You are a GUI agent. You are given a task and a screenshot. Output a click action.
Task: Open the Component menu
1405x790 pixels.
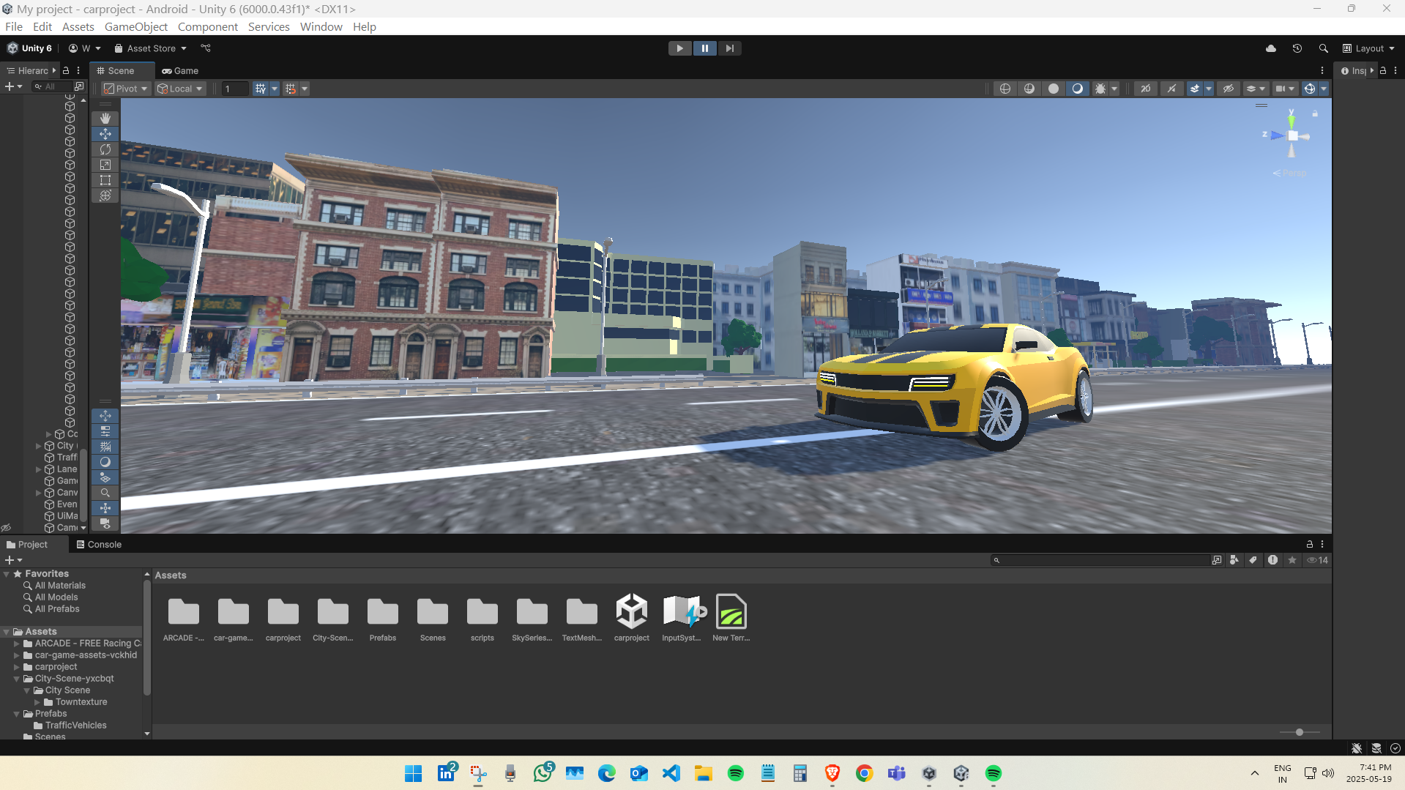[208, 27]
